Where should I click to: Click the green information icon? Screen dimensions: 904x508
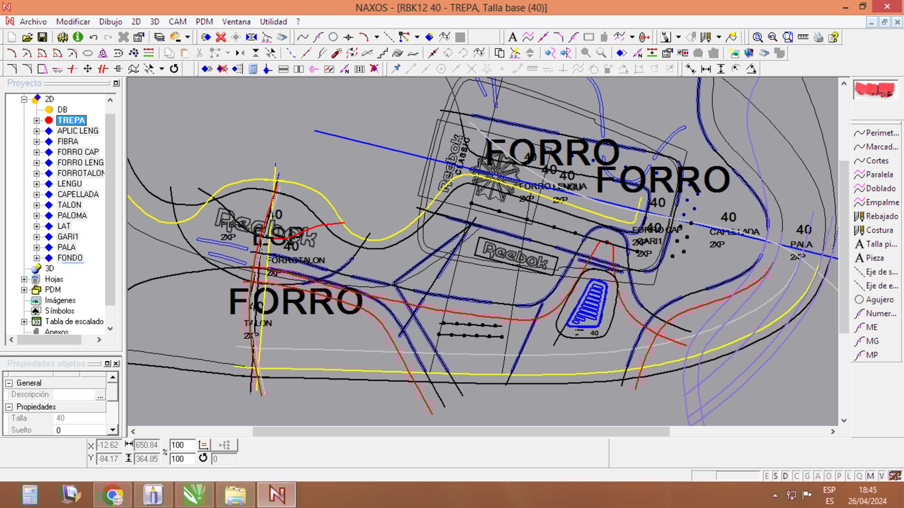click(x=78, y=37)
